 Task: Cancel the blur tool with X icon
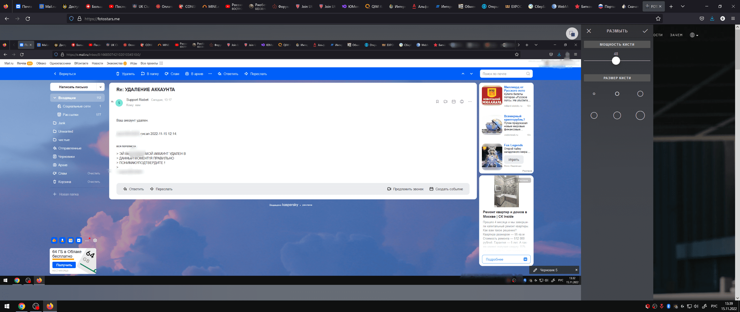(589, 31)
